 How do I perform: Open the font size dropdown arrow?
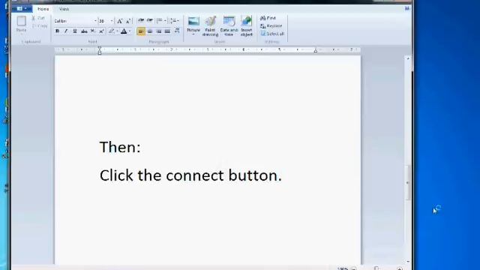pos(112,21)
